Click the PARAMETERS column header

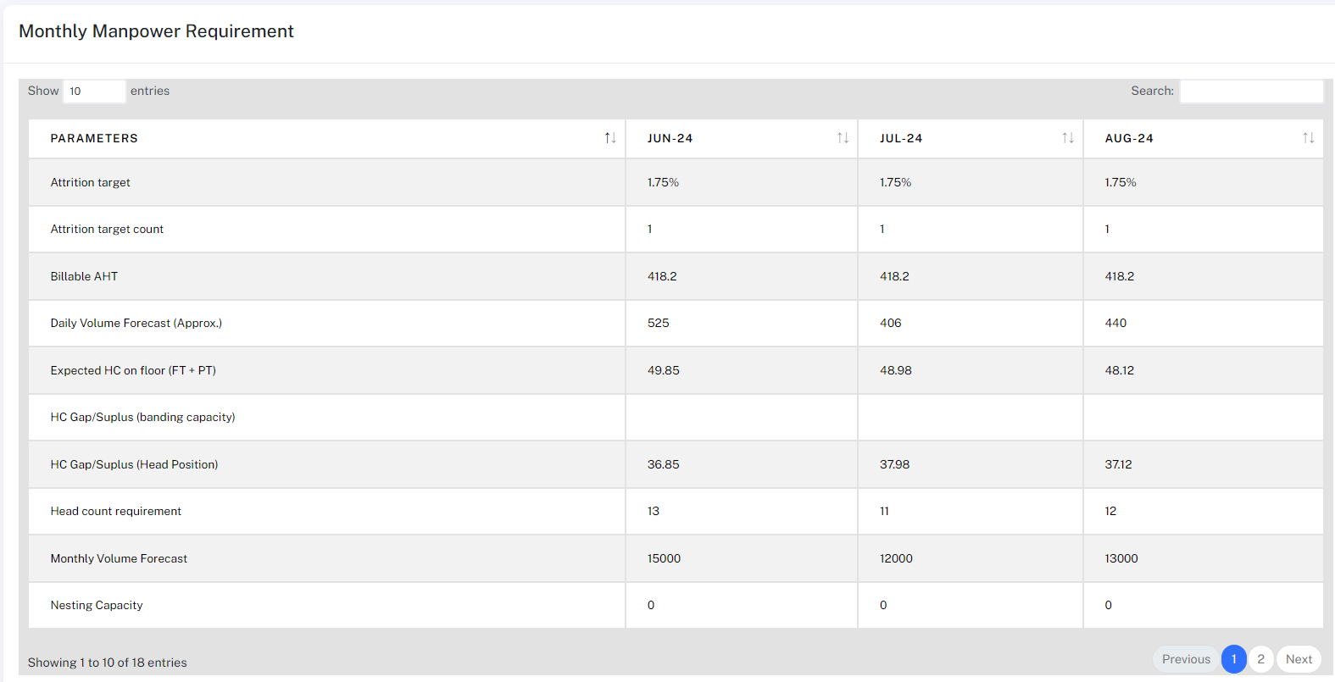point(94,138)
